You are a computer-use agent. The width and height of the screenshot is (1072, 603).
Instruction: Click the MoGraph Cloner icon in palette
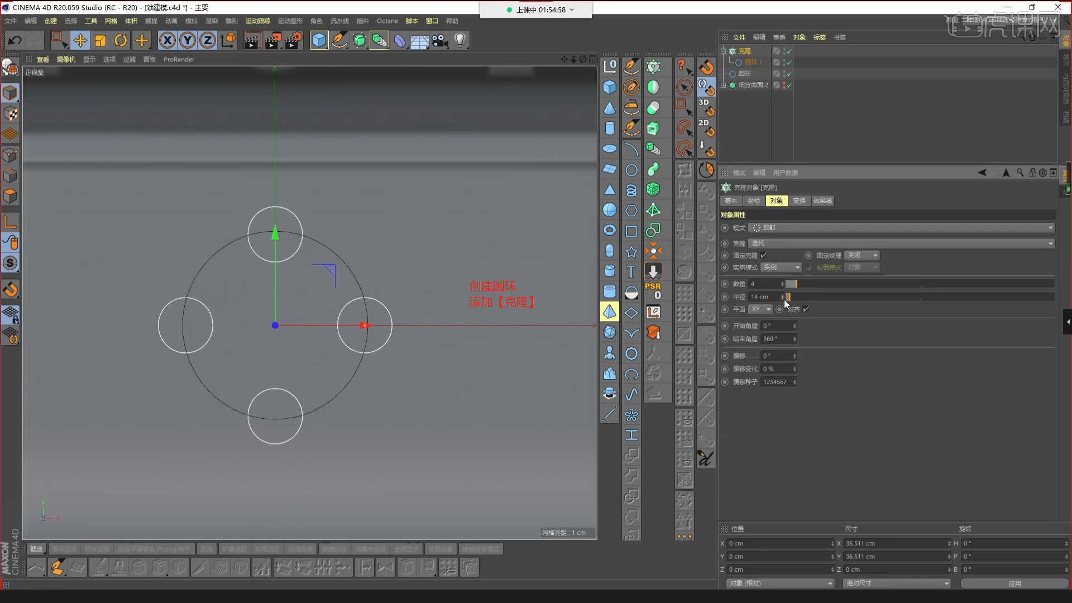click(x=653, y=67)
